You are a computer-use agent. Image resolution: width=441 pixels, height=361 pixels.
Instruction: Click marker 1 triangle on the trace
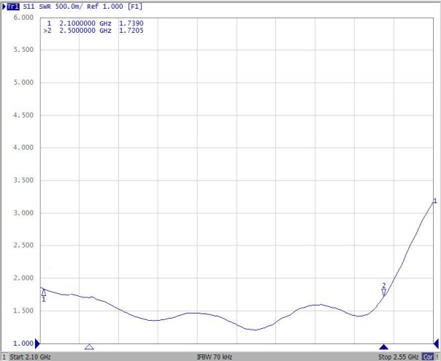pos(44,292)
